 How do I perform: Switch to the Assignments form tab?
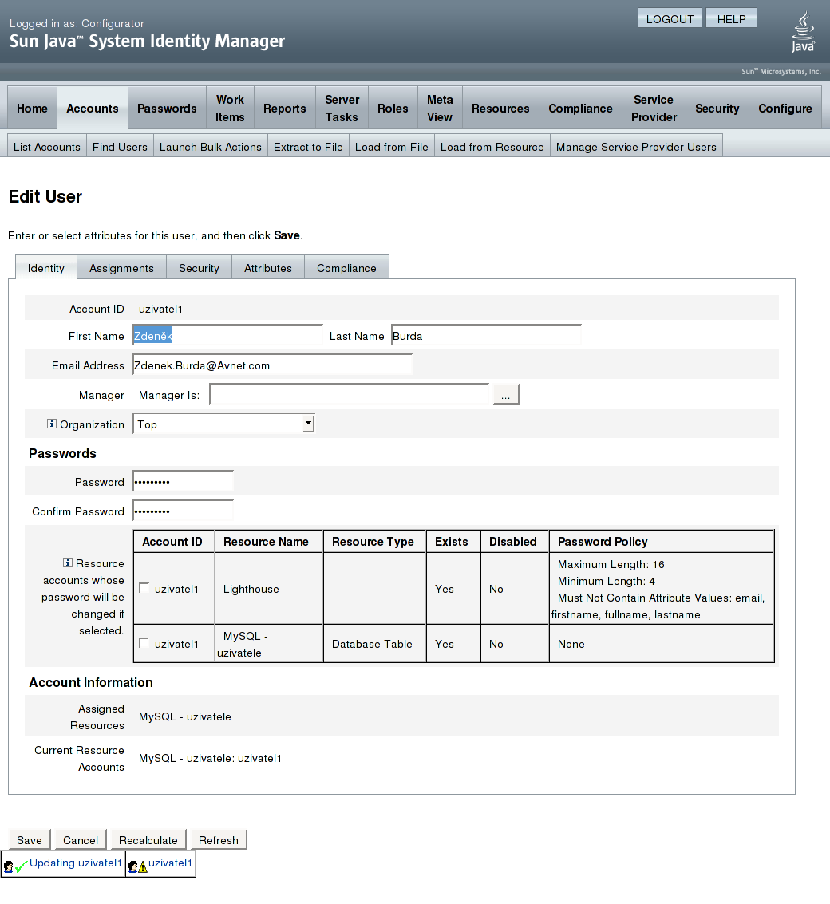121,267
